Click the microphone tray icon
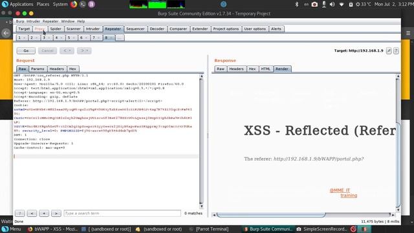Image resolution: width=414 pixels, height=233 pixels. pyautogui.click(x=323, y=5)
